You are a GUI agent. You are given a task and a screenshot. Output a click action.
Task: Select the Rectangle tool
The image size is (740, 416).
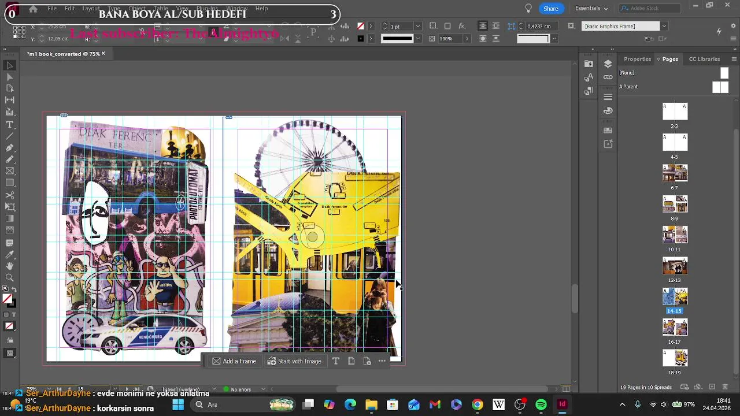click(x=10, y=183)
